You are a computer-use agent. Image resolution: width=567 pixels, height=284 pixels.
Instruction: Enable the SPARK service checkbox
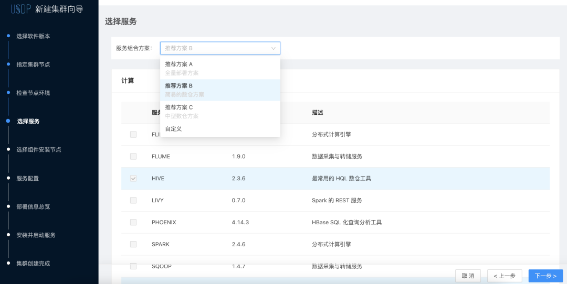point(133,245)
